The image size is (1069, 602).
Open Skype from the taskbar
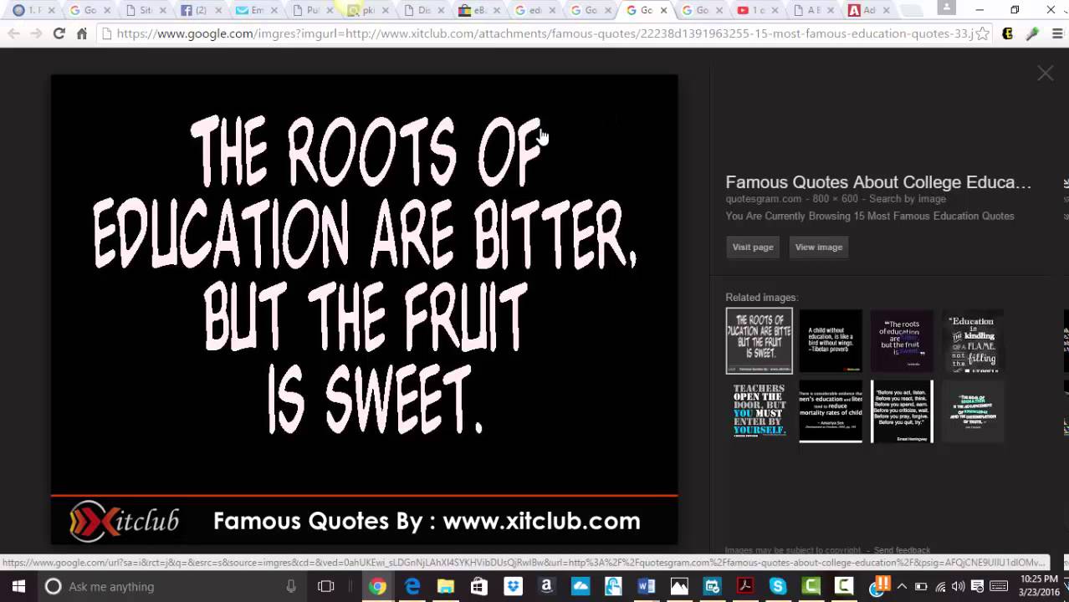778,586
